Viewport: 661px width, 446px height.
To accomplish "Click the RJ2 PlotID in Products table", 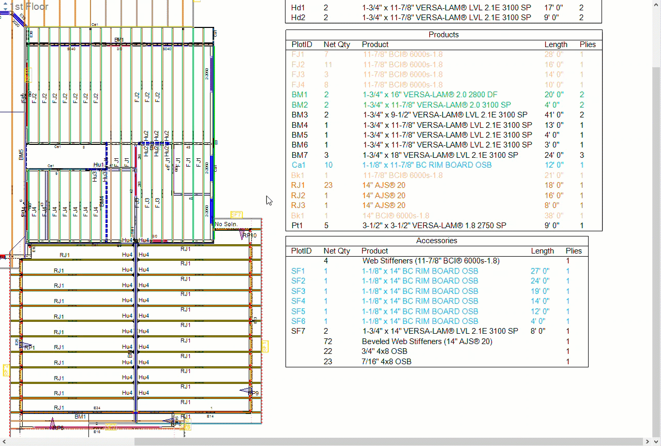I will click(x=298, y=196).
